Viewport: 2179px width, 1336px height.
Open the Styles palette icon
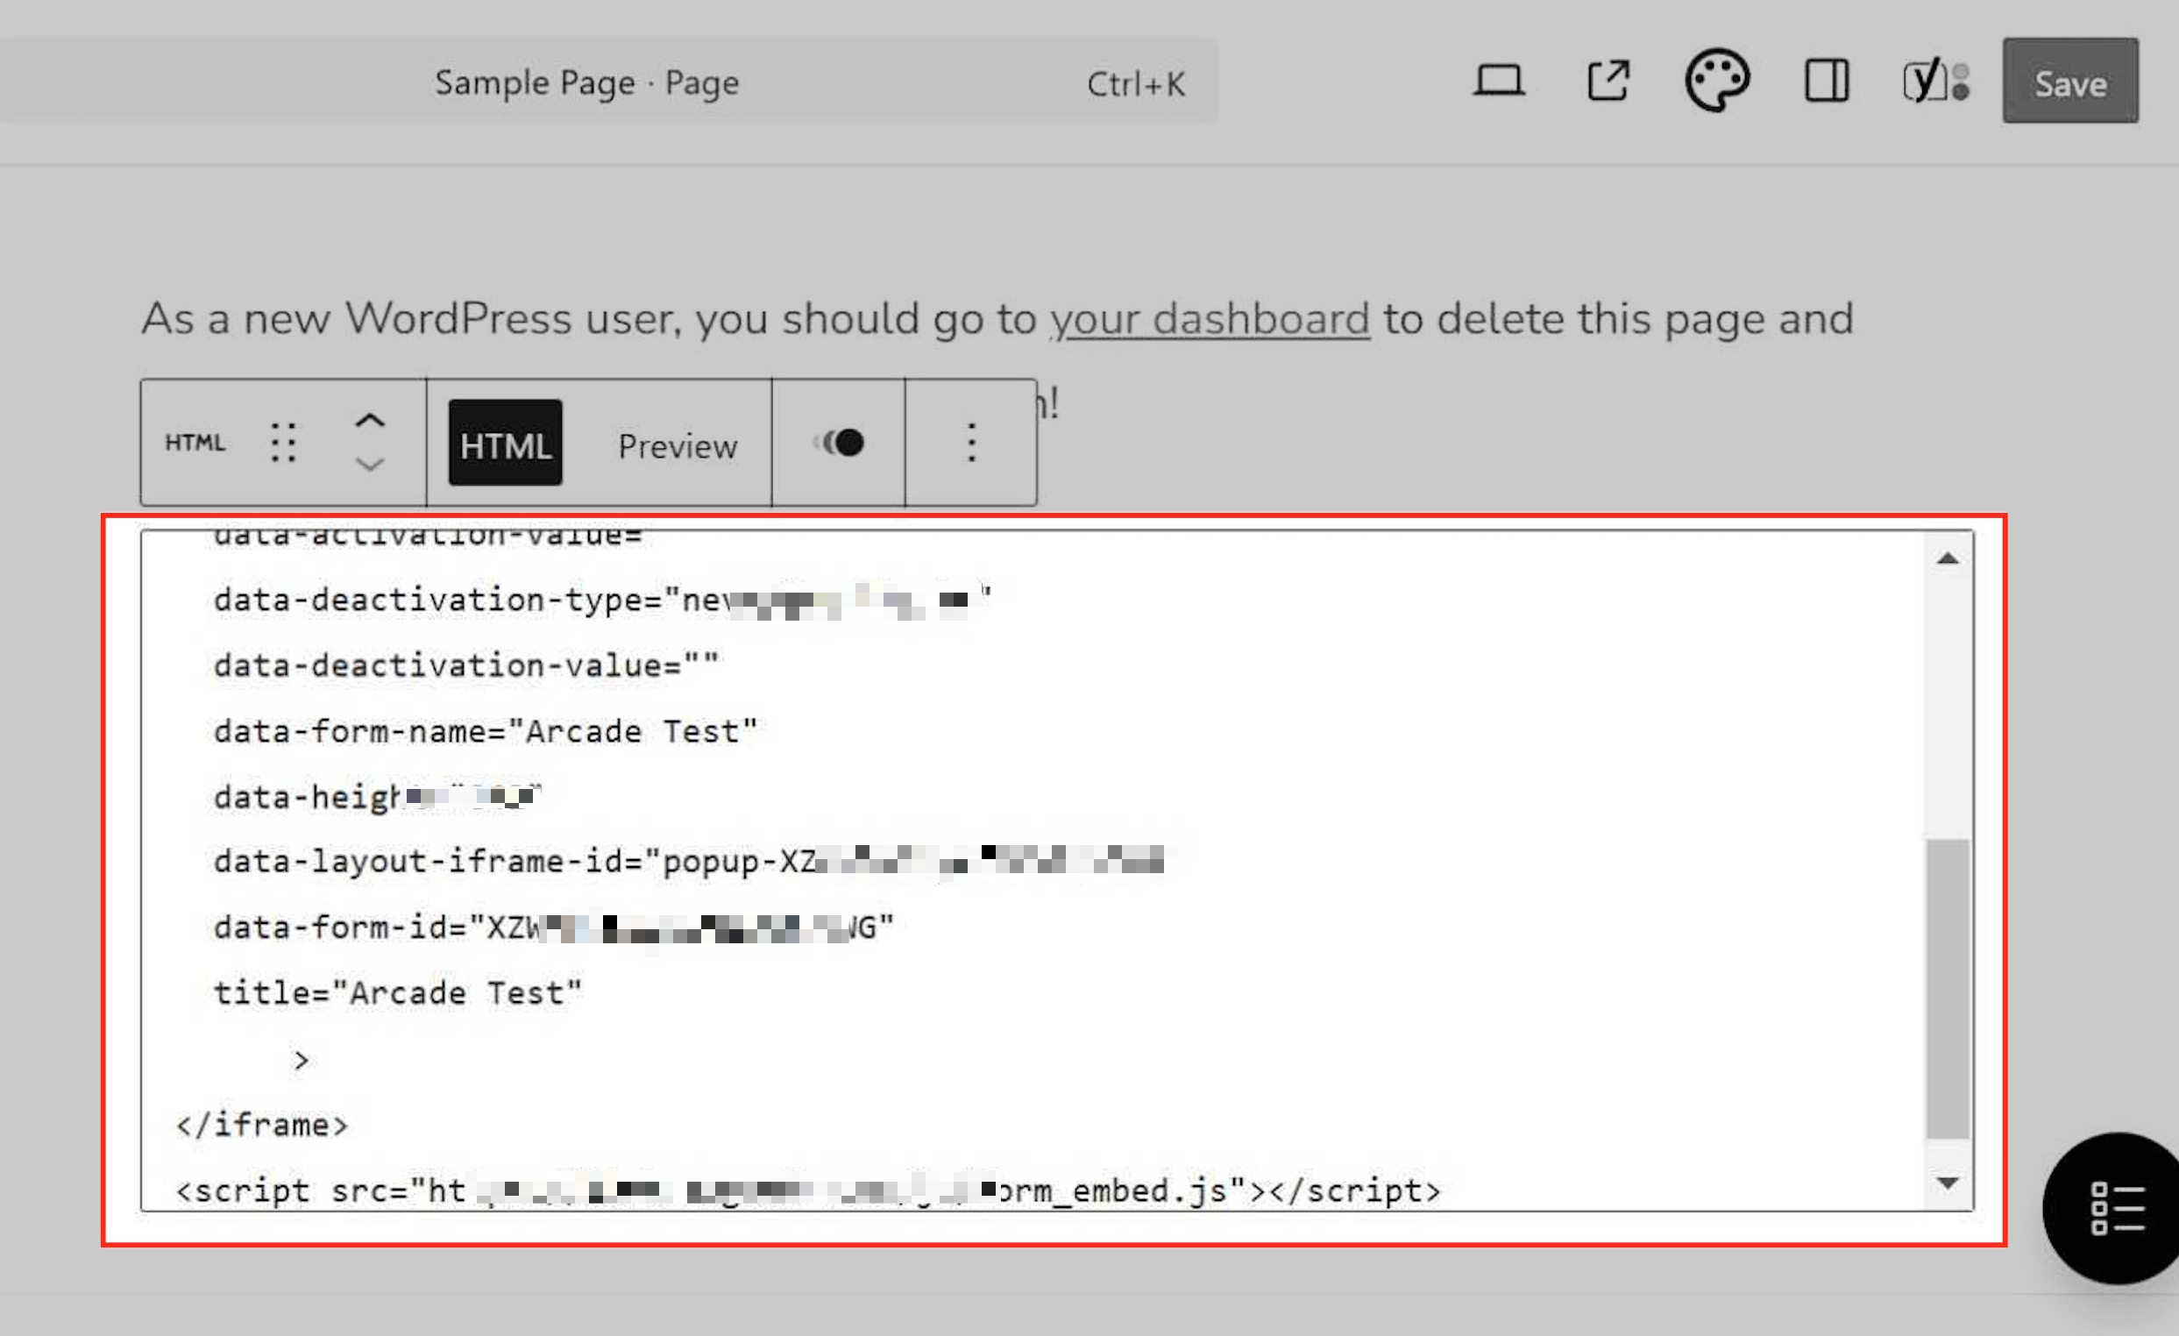pos(1716,82)
